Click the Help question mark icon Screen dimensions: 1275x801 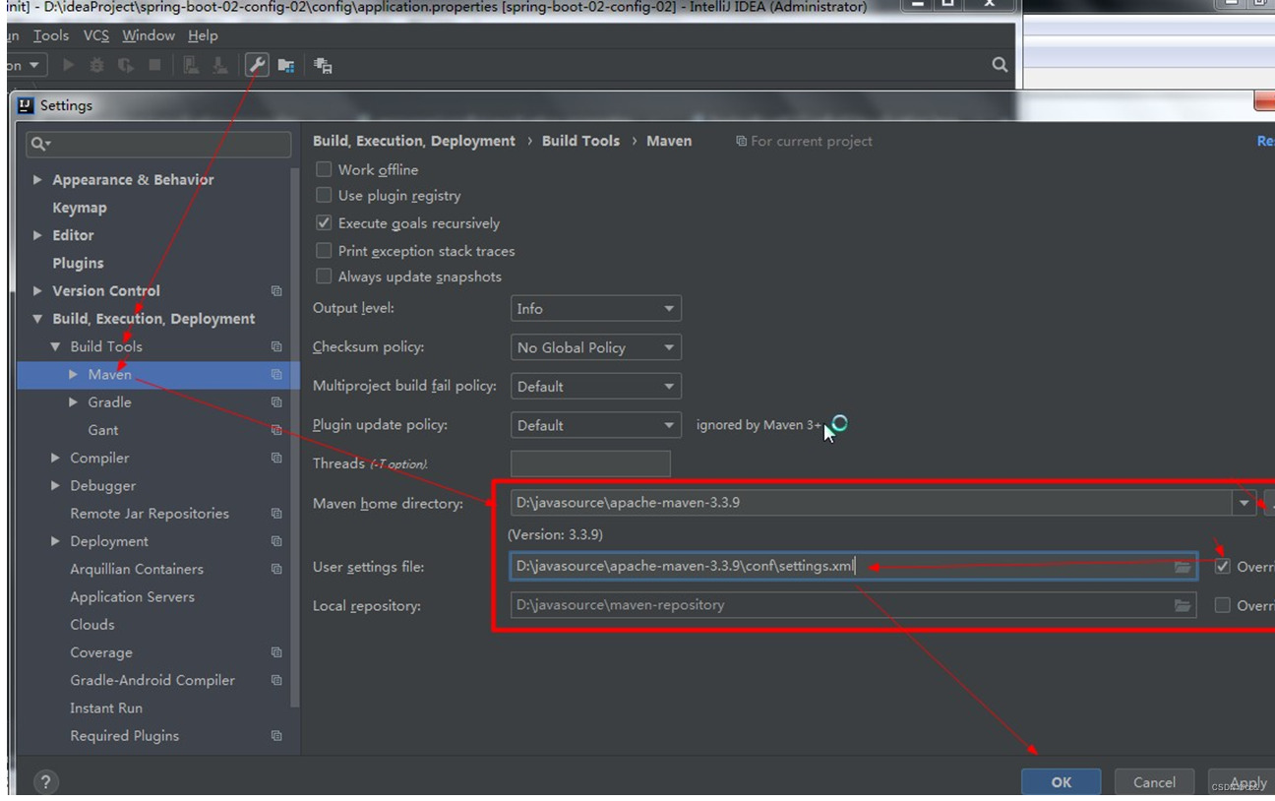(x=45, y=781)
